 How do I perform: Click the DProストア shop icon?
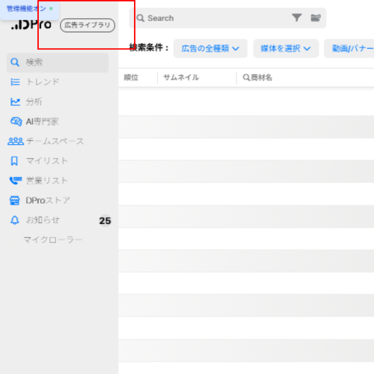(15, 201)
